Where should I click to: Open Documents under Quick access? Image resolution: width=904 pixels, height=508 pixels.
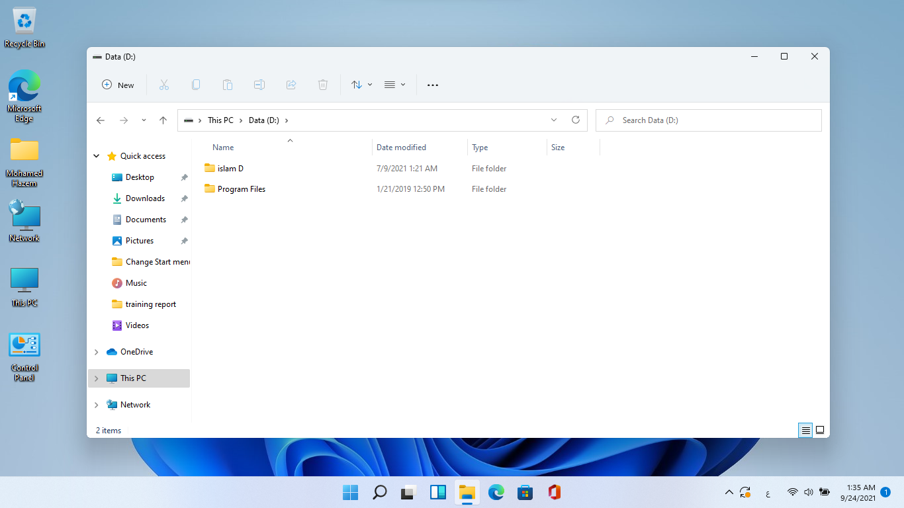coord(146,220)
